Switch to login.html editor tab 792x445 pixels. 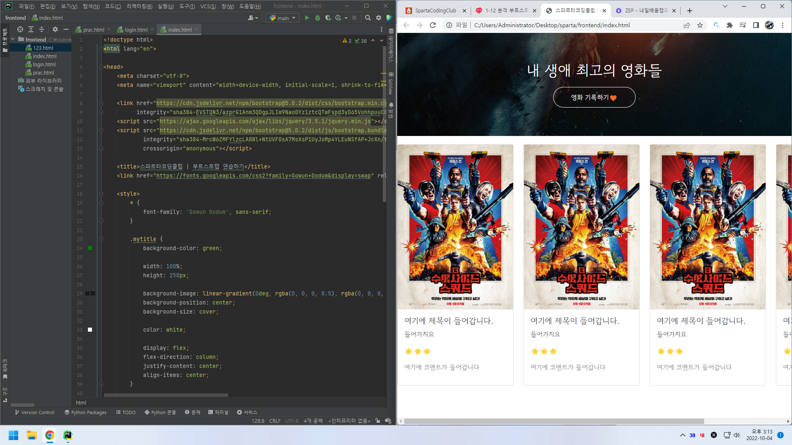(x=136, y=30)
